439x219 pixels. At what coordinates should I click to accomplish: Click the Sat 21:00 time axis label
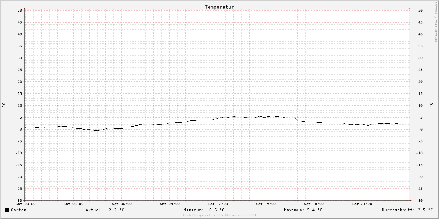(x=362, y=204)
